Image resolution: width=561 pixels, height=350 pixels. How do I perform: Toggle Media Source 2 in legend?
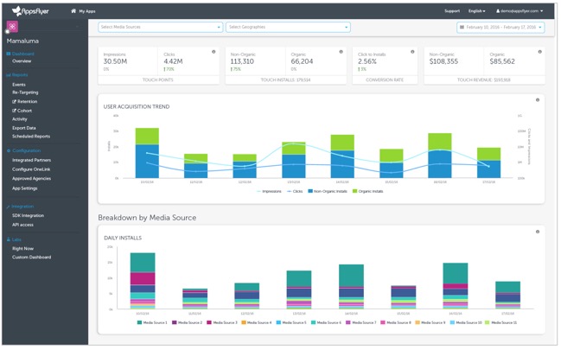coord(187,323)
